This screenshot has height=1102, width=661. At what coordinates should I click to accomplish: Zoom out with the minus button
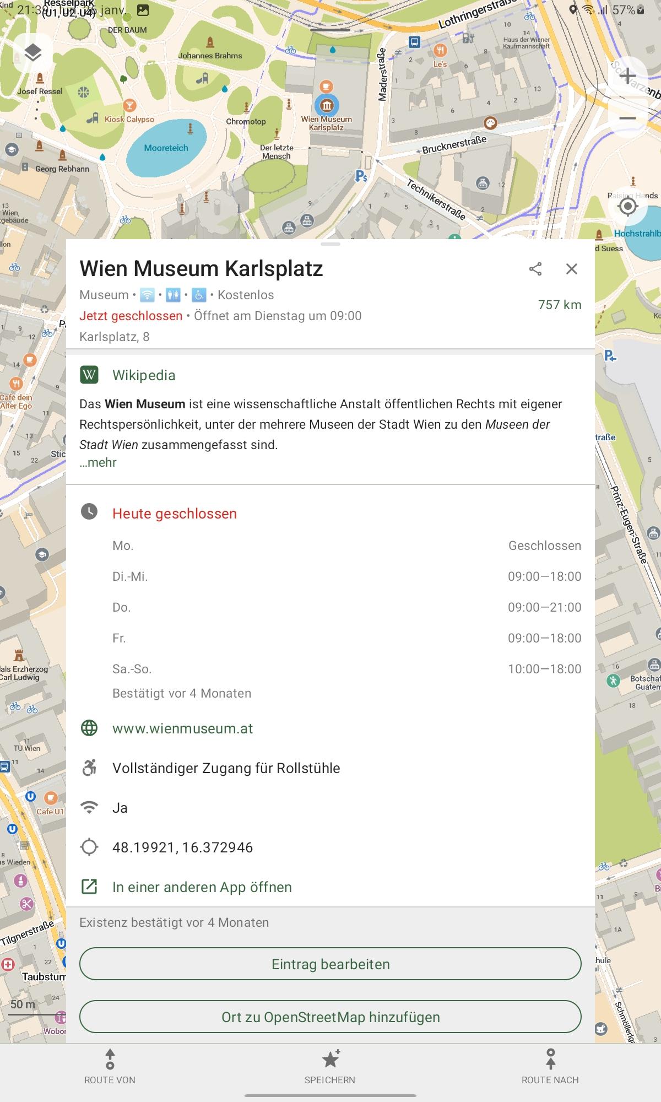[627, 118]
